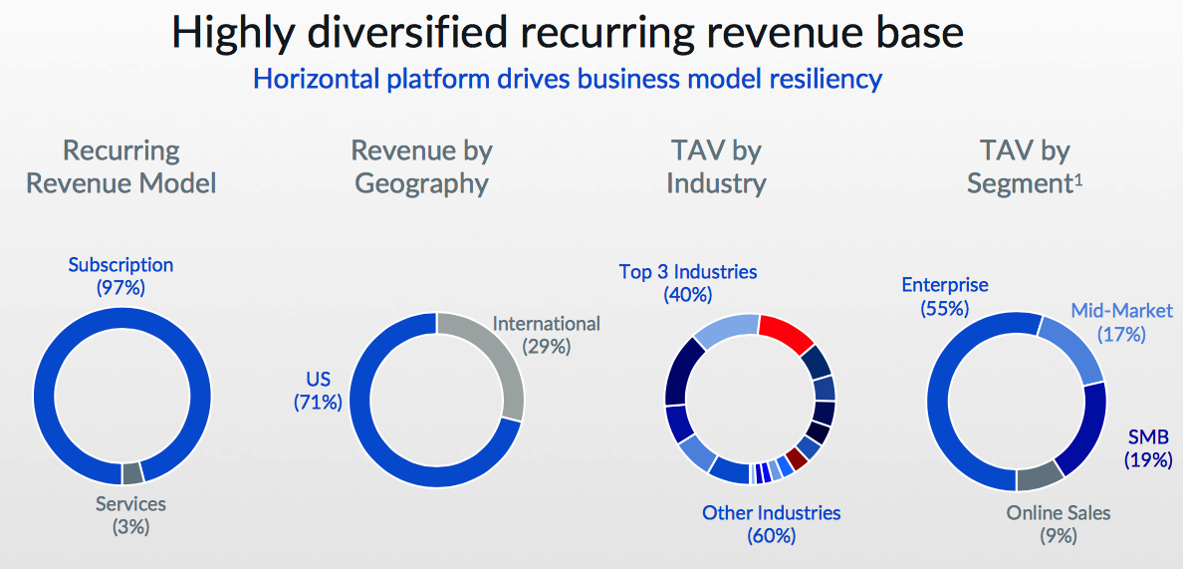Click the 'US (71%)' label

coord(318,391)
